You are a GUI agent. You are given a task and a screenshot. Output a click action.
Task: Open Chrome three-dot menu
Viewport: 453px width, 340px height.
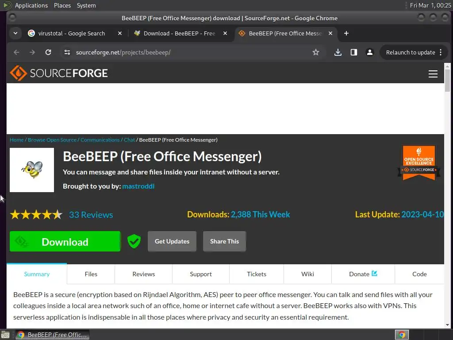(x=441, y=52)
